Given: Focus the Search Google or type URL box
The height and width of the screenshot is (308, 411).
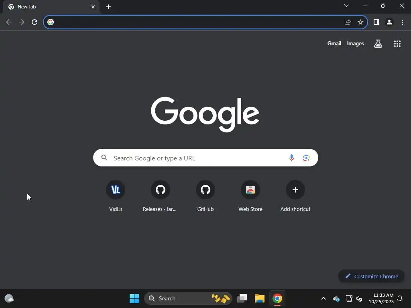Looking at the screenshot, I should (x=205, y=158).
